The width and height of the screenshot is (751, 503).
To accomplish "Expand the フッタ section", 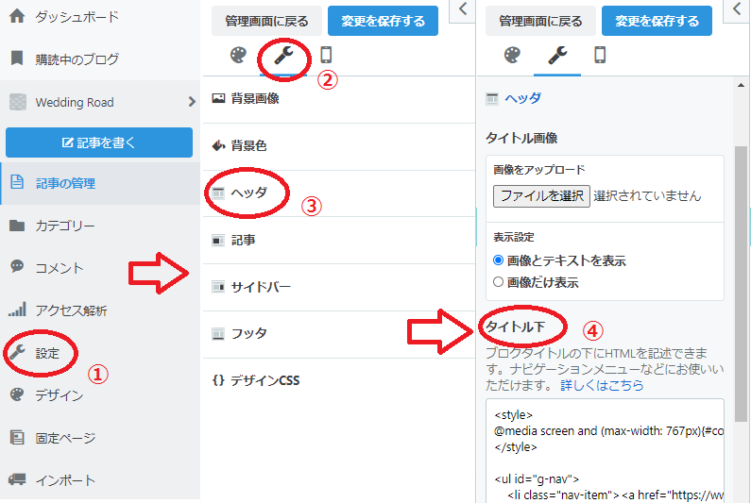I will pos(338,333).
